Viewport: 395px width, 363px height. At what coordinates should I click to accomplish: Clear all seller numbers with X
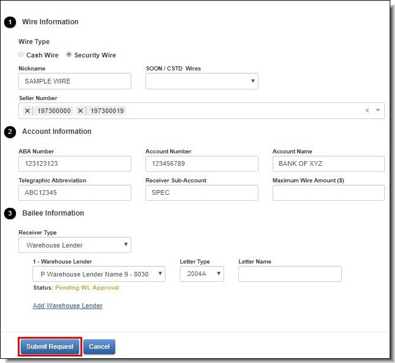(x=367, y=111)
